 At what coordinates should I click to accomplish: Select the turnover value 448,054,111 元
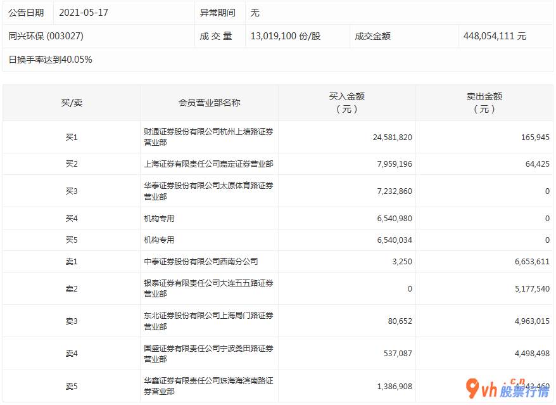[x=495, y=36]
